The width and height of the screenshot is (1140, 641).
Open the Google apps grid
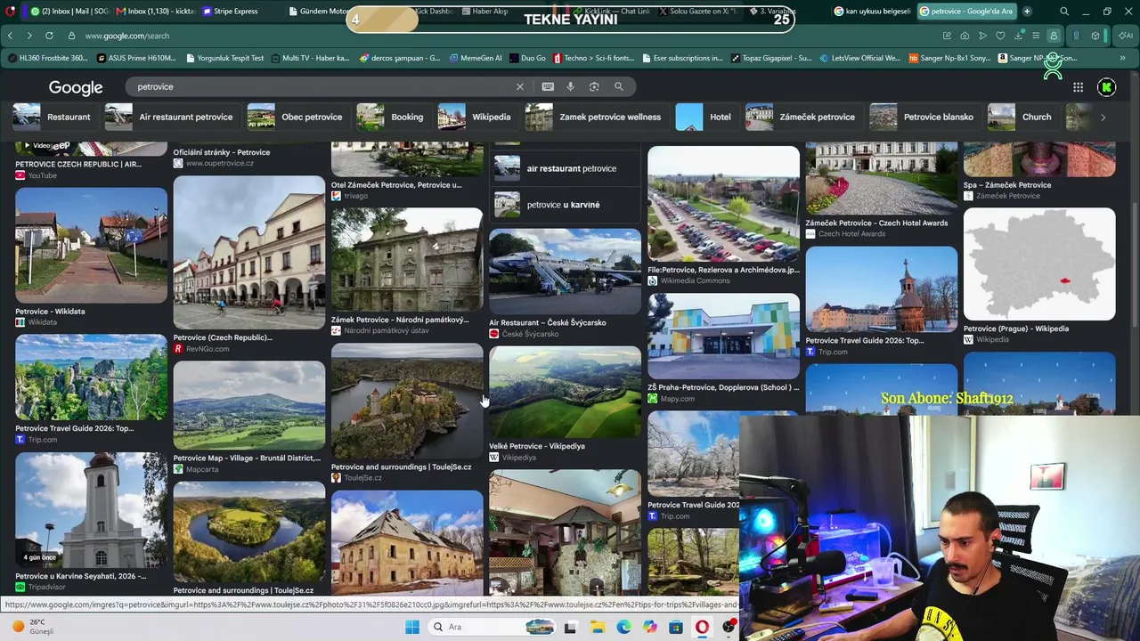coord(1078,87)
